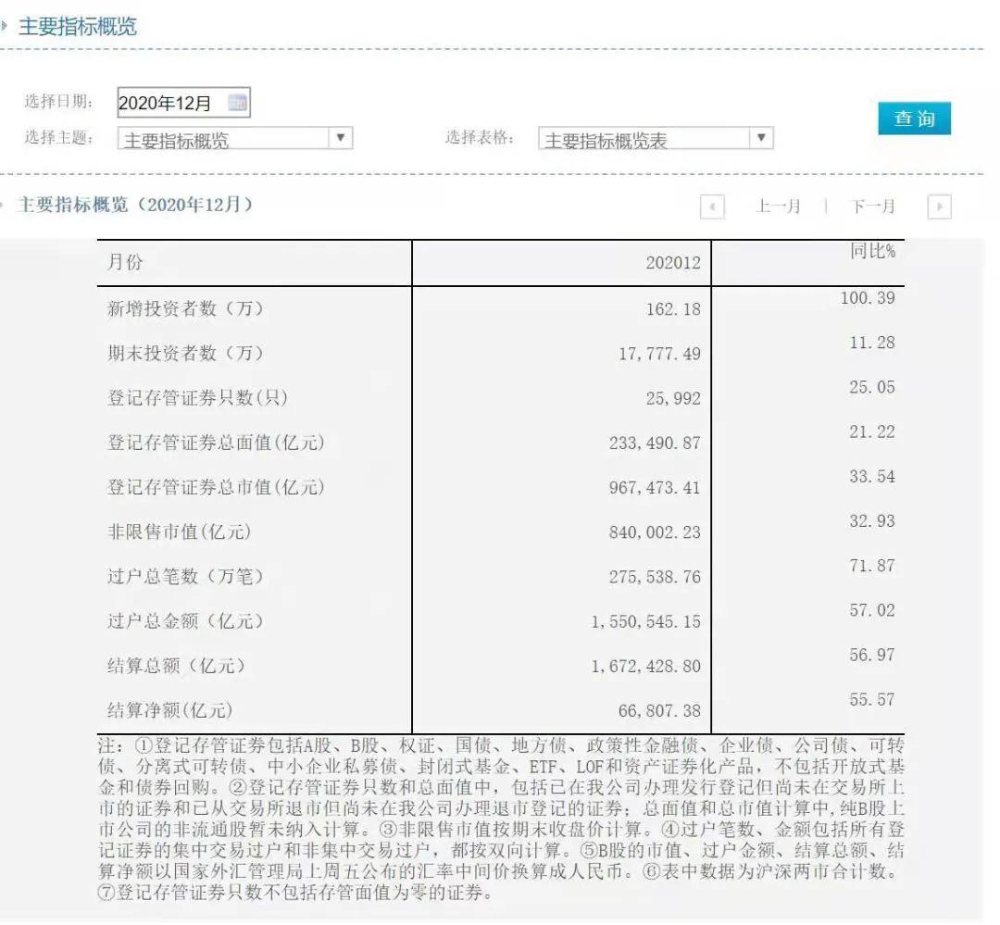Select the 登记存管证券总市值(亿元) row label

tap(216, 487)
